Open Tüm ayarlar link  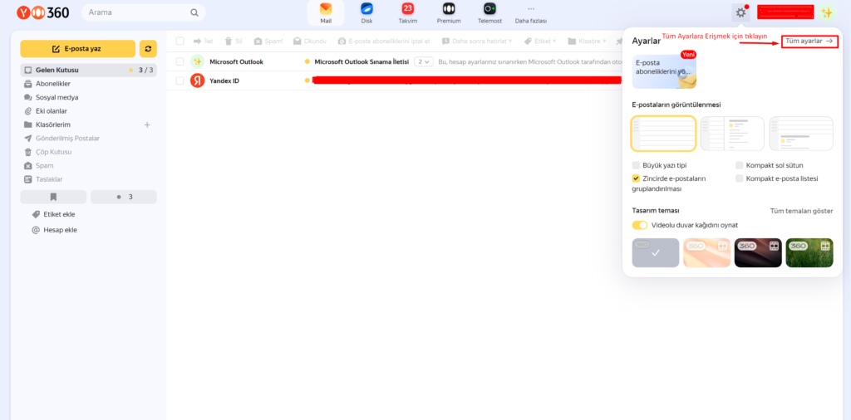click(809, 41)
